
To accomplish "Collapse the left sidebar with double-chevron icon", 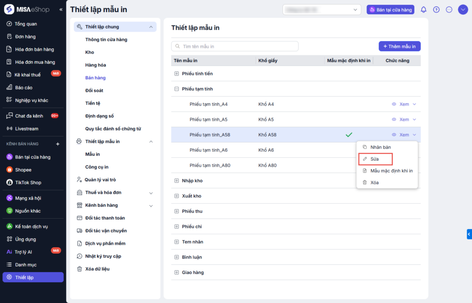I will pos(61,10).
